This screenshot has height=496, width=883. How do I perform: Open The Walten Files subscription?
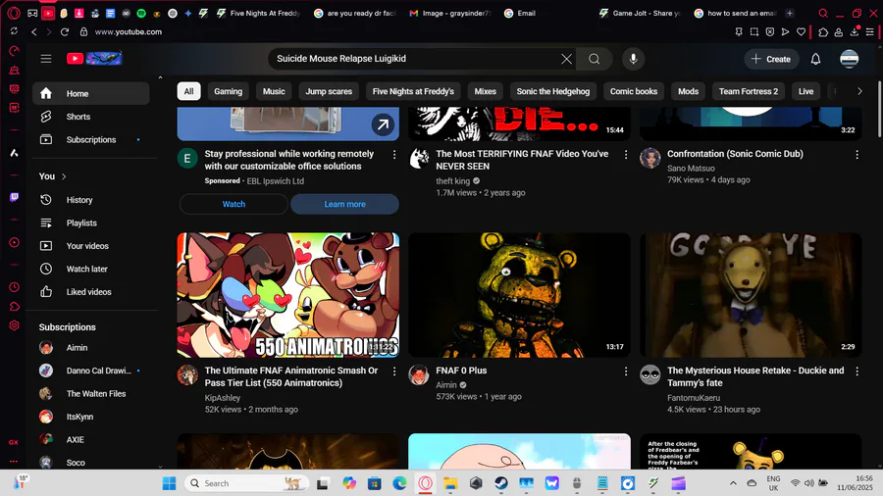(90, 394)
